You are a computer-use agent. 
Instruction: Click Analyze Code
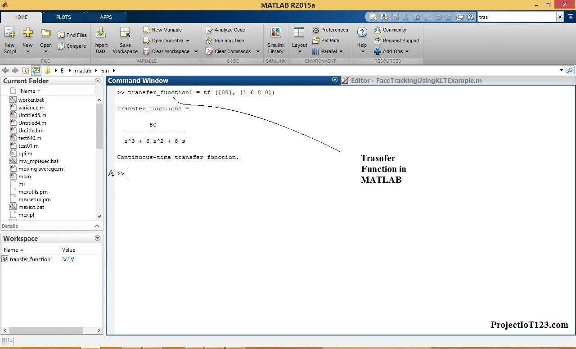pos(225,30)
